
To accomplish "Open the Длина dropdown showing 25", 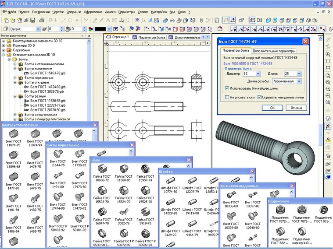I will point(299,74).
